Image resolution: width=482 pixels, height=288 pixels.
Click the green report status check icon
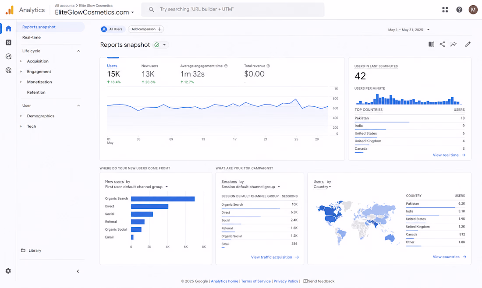157,45
